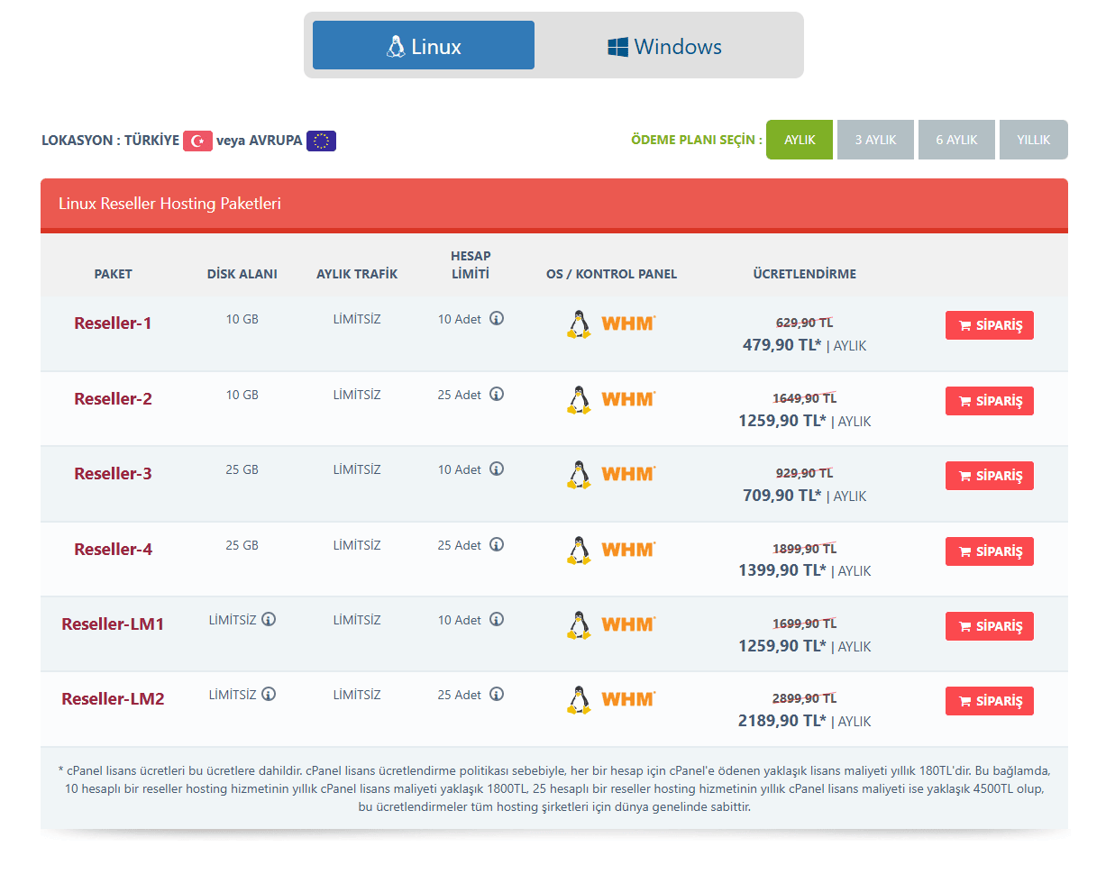
Task: Click the Linux Reseller Hosting Paketleri header
Action: (x=169, y=204)
